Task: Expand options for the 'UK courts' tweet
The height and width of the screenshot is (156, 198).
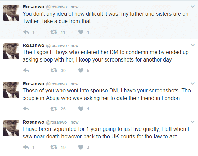Action: [x=193, y=122]
